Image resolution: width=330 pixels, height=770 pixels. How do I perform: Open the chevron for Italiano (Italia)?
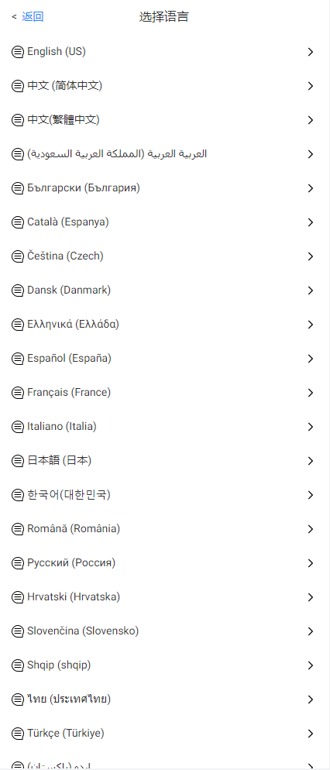tap(311, 427)
